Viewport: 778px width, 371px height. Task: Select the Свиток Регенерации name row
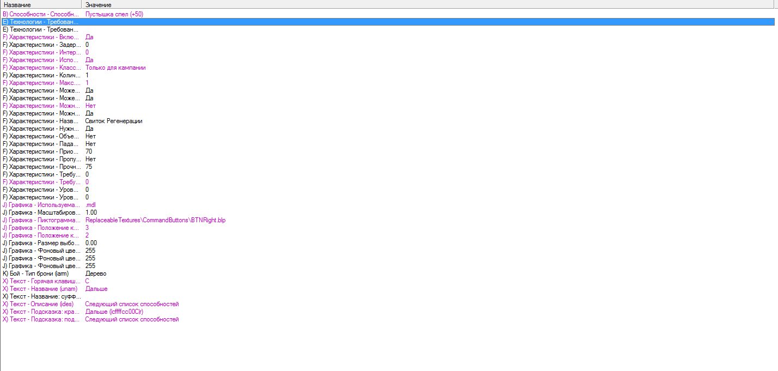click(x=388, y=121)
